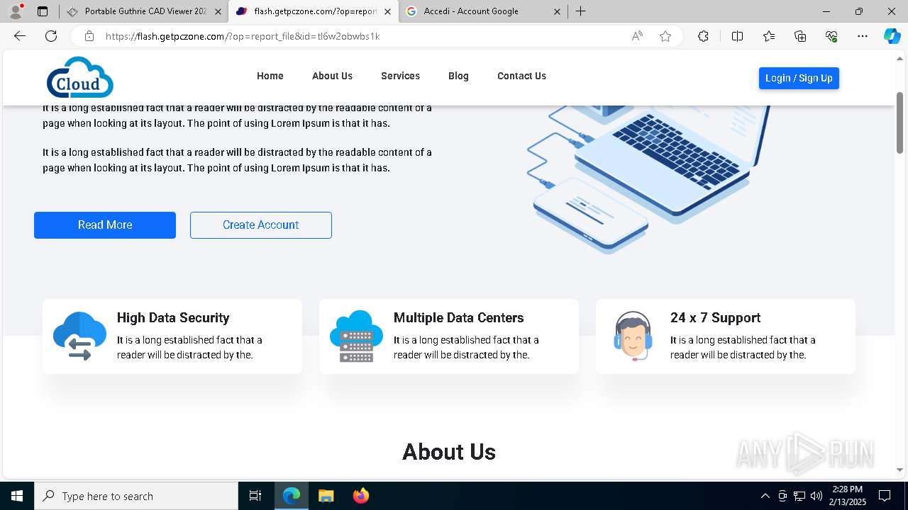Open Microsoft Edge on taskbar
This screenshot has height=510, width=908.
click(292, 496)
